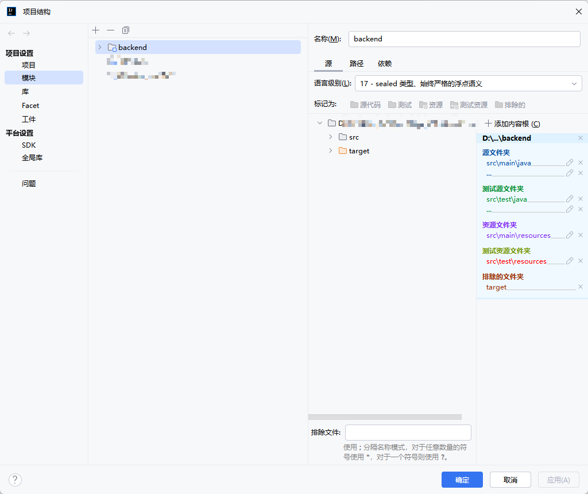
Task: Remove the D:\...\backend content root
Action: point(580,138)
